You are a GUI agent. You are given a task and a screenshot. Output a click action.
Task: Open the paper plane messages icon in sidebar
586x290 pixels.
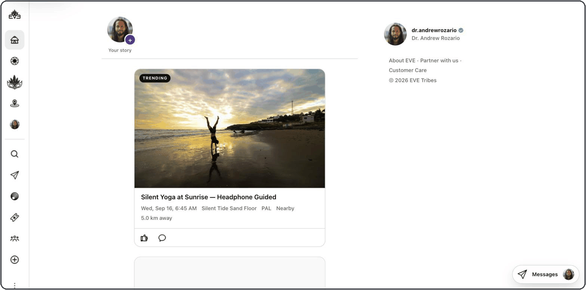[x=15, y=175]
